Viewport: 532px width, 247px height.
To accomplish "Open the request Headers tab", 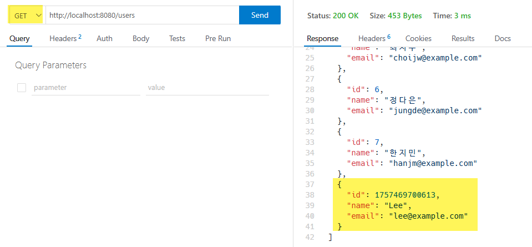I will (65, 39).
